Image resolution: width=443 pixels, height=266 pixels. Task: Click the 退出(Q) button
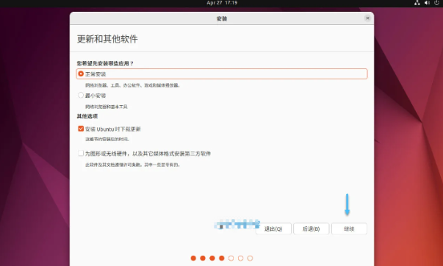click(x=273, y=229)
